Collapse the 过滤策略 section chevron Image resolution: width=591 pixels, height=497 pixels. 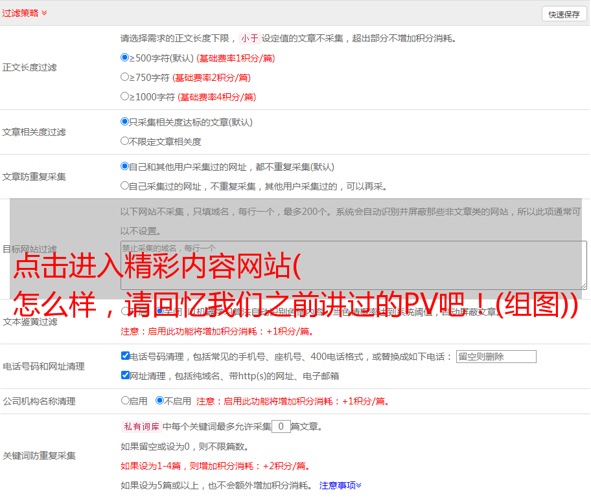(x=44, y=13)
